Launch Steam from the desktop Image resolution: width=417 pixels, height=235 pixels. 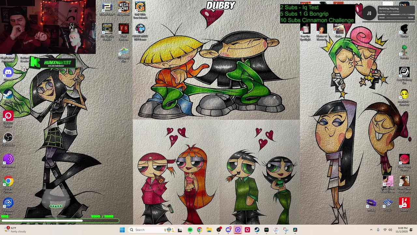[x=8, y=96]
